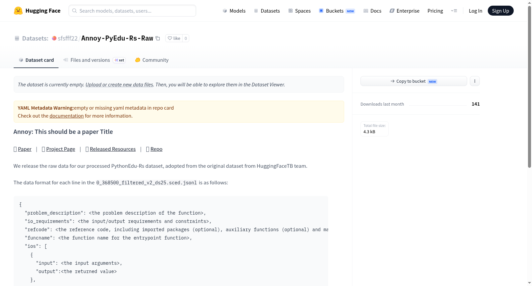Image resolution: width=532 pixels, height=286 pixels.
Task: Switch to the Dataset card tab
Action: pos(36,60)
